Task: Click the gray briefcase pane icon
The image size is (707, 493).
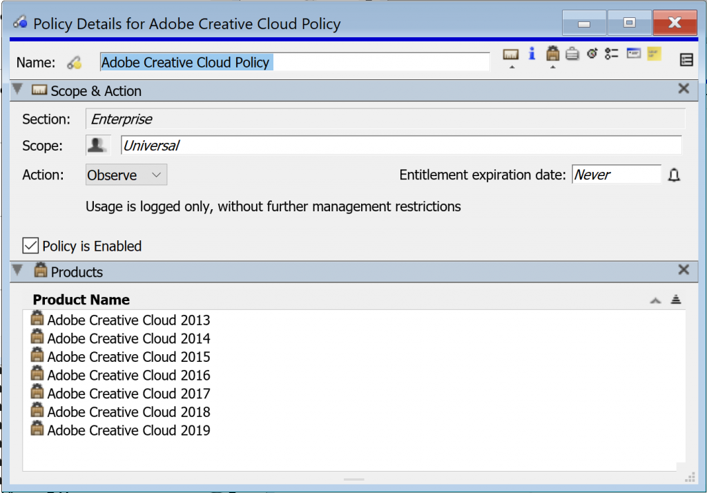Action: [x=572, y=54]
